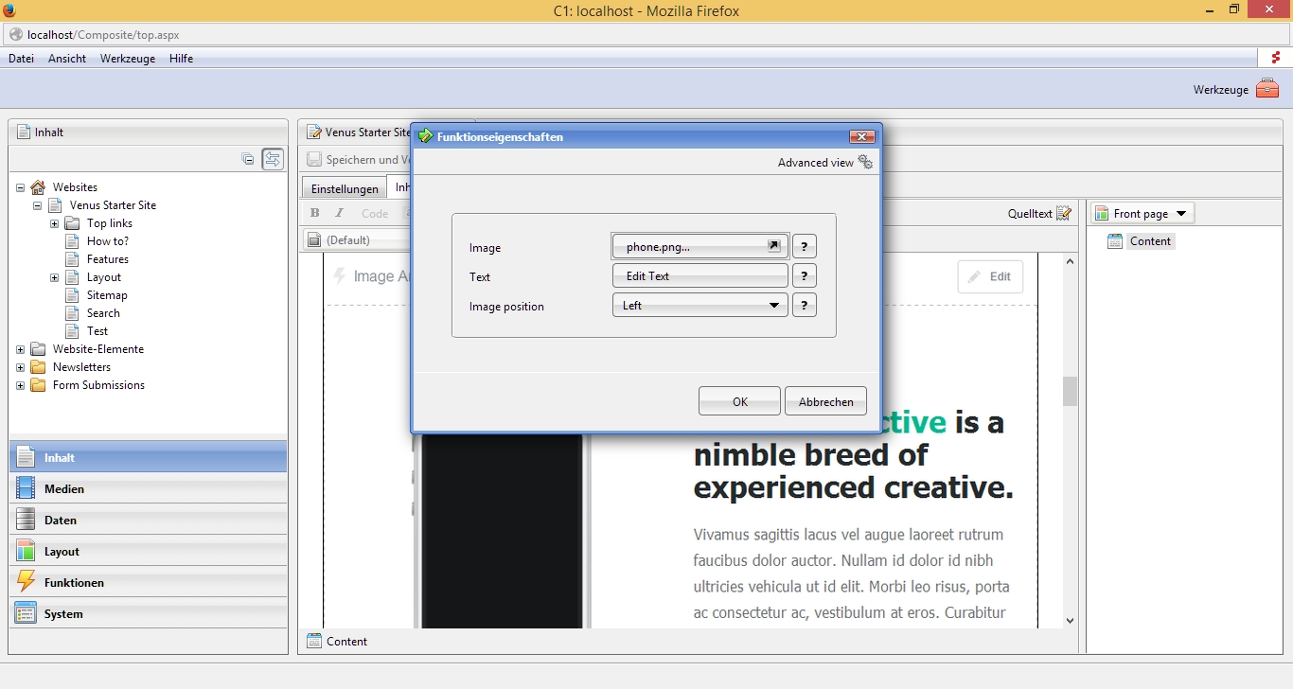This screenshot has width=1293, height=689.
Task: Click the collapse all tree icon
Action: coord(248,159)
